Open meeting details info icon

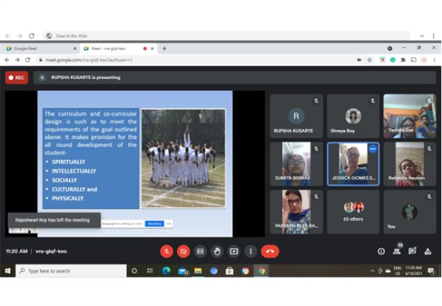click(381, 252)
